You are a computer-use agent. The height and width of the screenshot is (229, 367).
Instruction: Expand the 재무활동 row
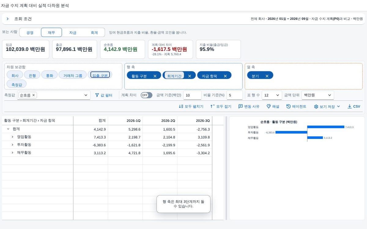13,153
